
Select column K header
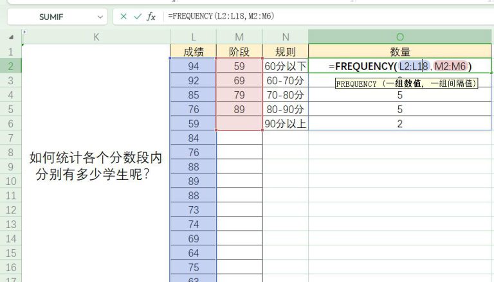point(96,37)
